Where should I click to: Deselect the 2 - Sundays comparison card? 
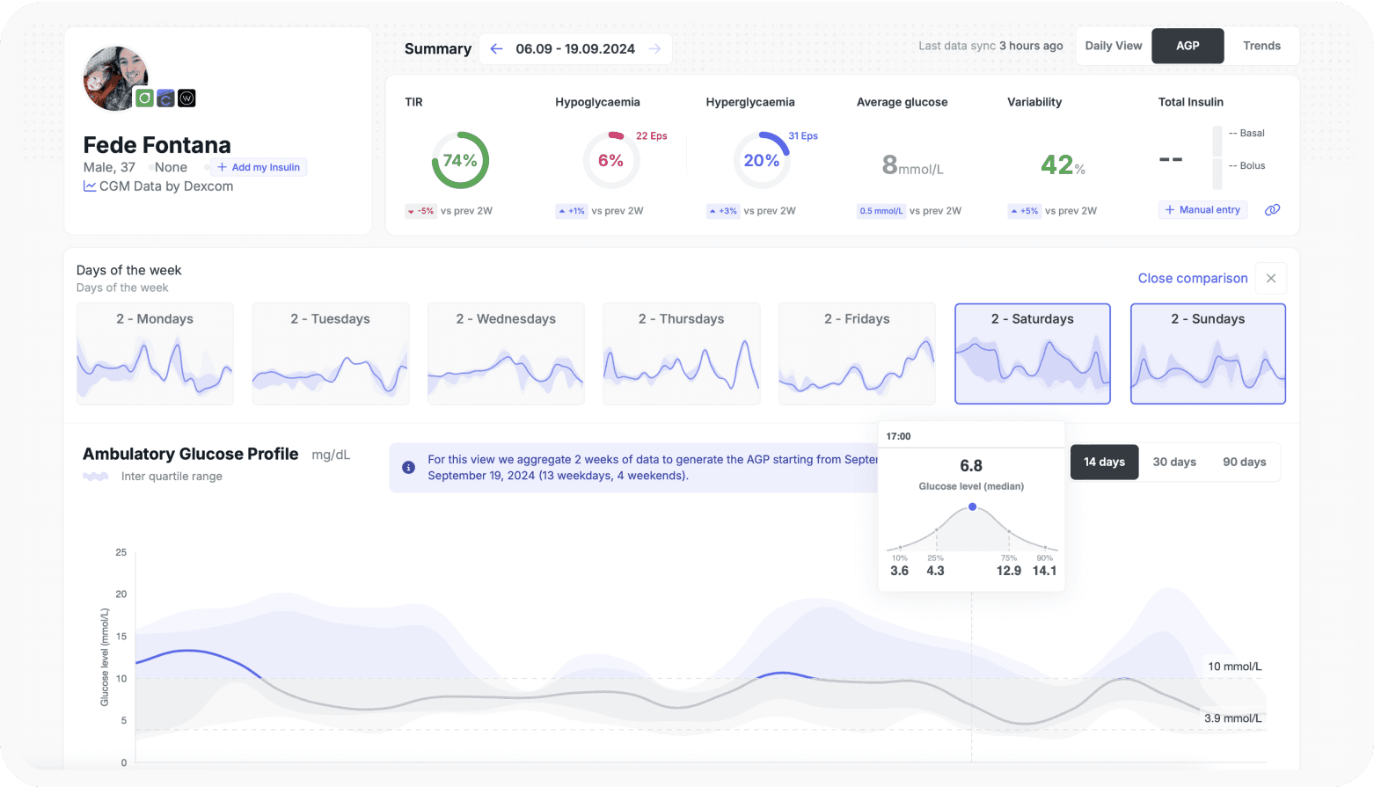[x=1207, y=353]
